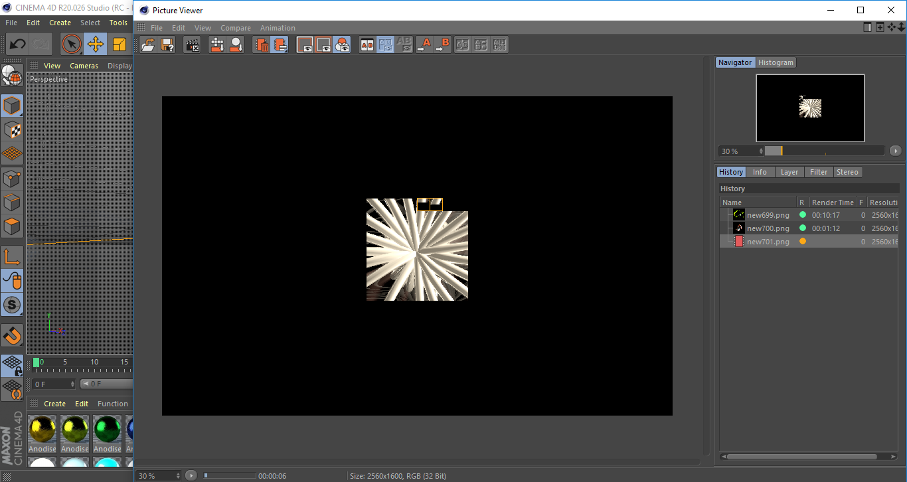
Task: Select the Move tool in Cinema 4D
Action: [95, 44]
